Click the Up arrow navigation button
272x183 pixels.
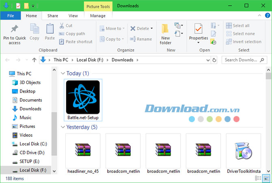(34, 60)
